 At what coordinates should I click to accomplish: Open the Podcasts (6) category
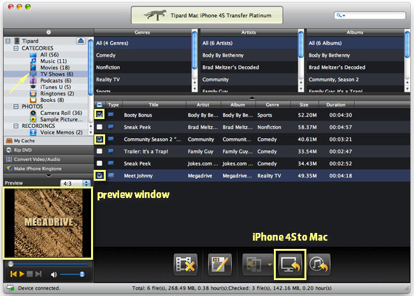pyautogui.click(x=55, y=80)
